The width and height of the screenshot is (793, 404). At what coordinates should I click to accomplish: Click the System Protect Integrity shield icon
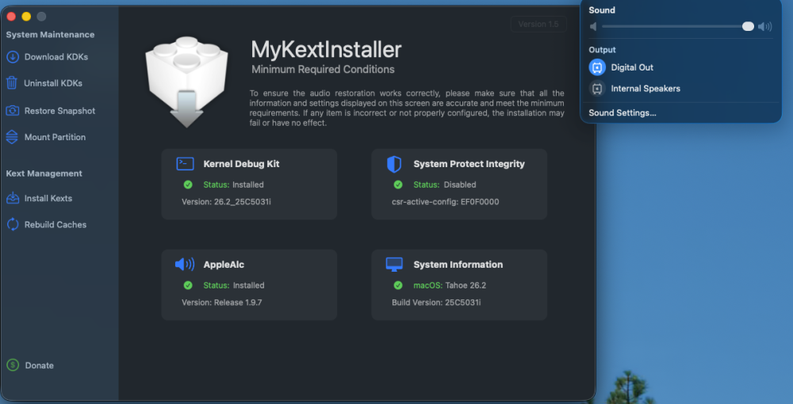(394, 164)
